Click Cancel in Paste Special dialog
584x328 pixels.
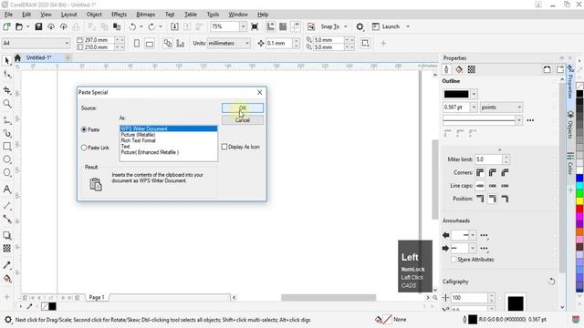(x=243, y=120)
